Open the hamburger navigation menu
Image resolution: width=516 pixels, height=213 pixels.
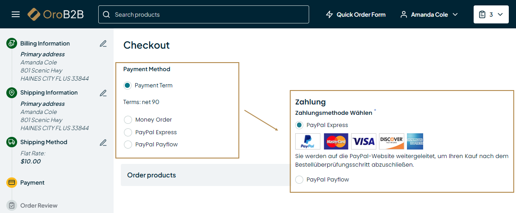(16, 14)
